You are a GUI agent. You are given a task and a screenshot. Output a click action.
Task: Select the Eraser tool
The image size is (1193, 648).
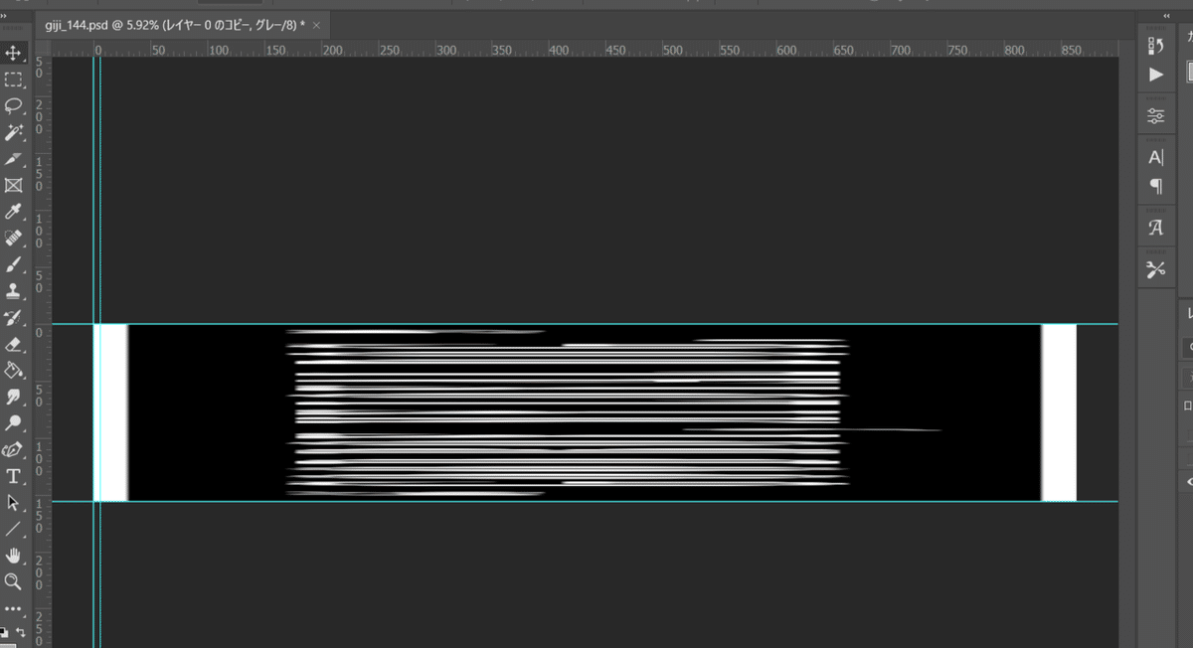pos(14,345)
